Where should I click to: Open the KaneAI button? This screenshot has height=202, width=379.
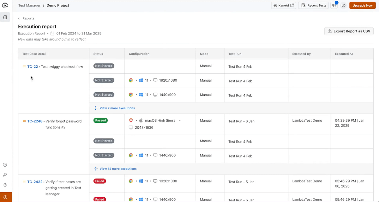(x=283, y=5)
